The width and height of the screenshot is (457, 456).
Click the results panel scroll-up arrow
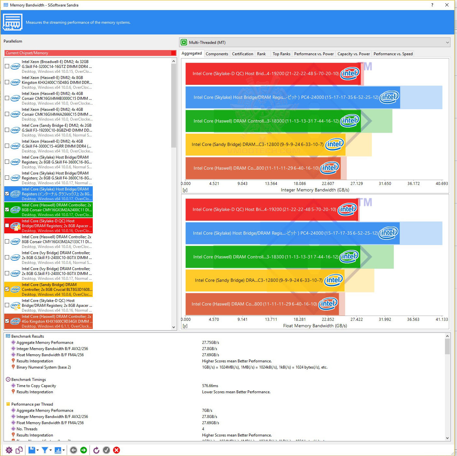pos(448,336)
